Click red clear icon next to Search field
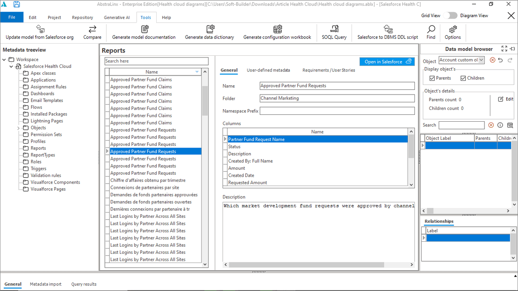Screen dimensions: 518x291 [491, 125]
